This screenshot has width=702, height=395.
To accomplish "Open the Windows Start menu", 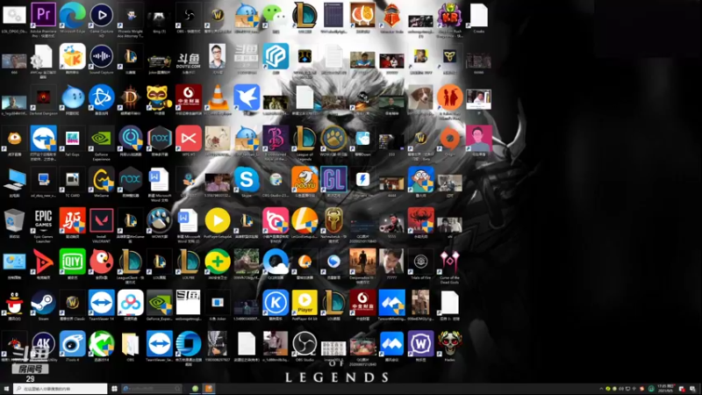I will coord(6,389).
